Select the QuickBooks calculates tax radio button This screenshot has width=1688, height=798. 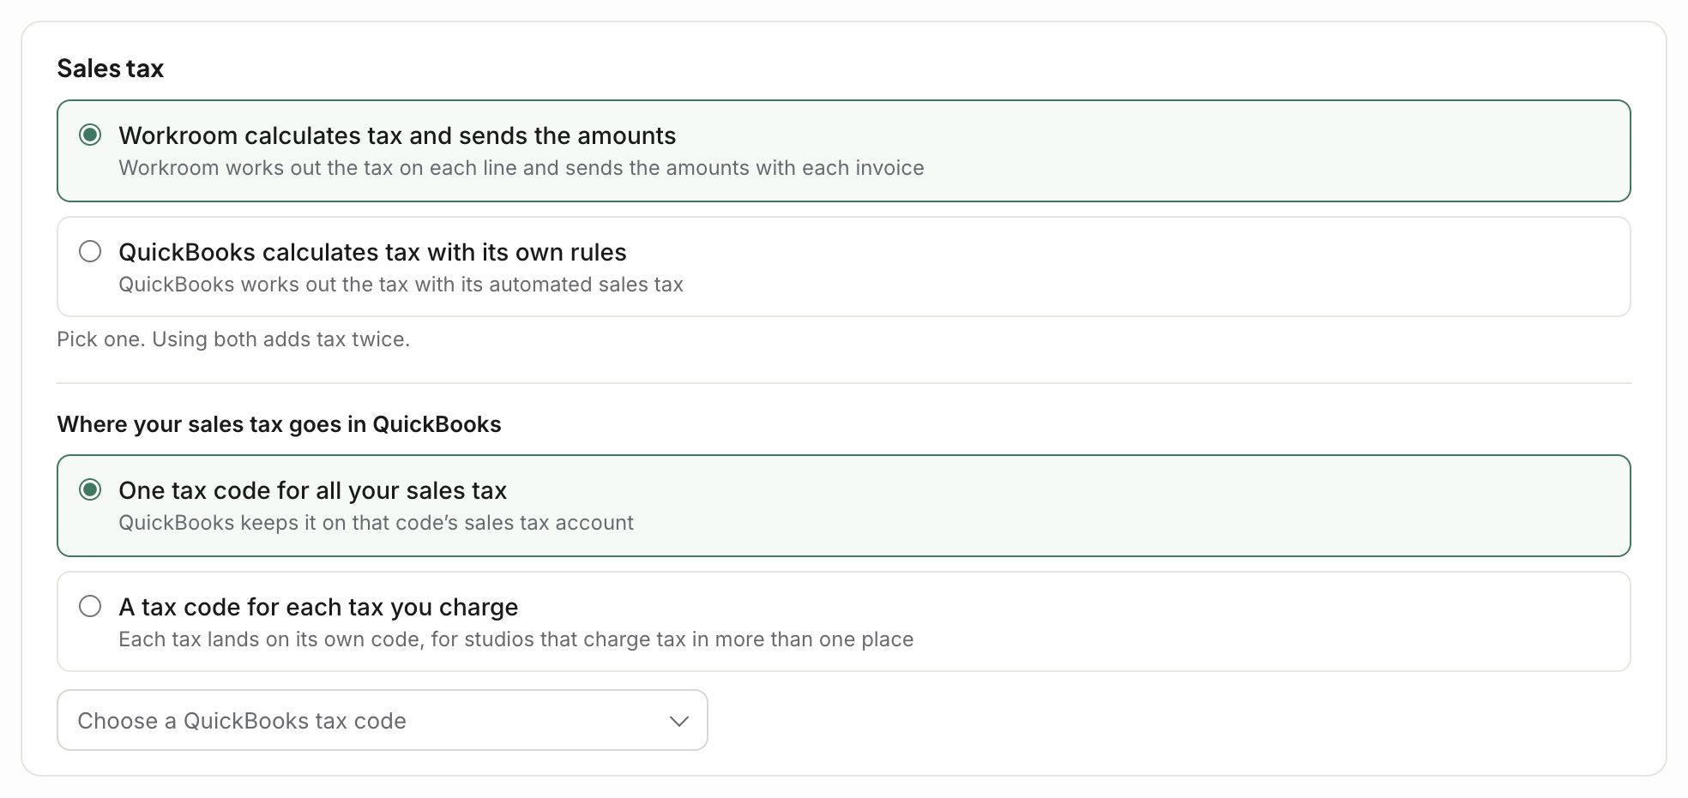coord(90,252)
